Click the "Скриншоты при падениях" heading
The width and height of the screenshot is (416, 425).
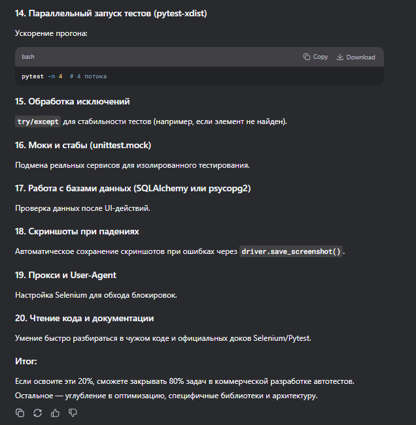point(77,231)
